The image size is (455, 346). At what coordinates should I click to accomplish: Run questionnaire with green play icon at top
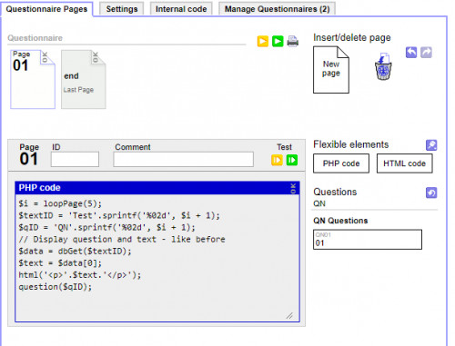(x=278, y=41)
